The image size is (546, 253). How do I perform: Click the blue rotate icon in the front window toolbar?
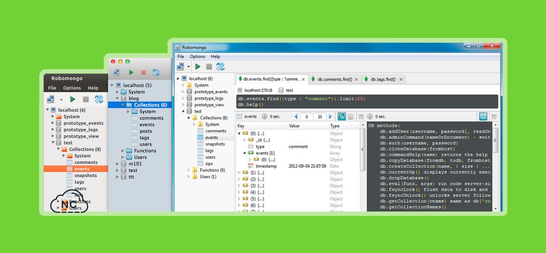click(x=221, y=67)
